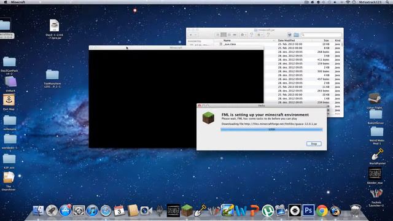Sort Finder list by Kind column
This screenshot has width=393, height=221.
[337, 41]
